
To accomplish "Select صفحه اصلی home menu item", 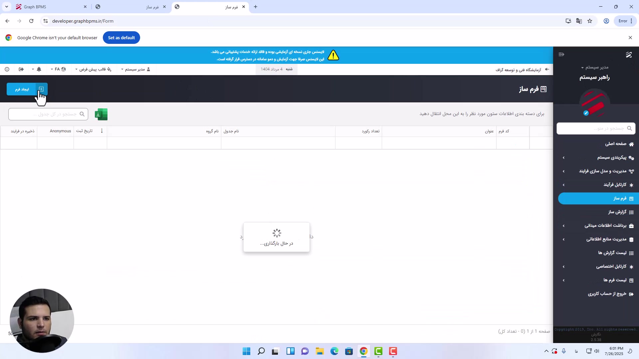I will click(x=616, y=144).
